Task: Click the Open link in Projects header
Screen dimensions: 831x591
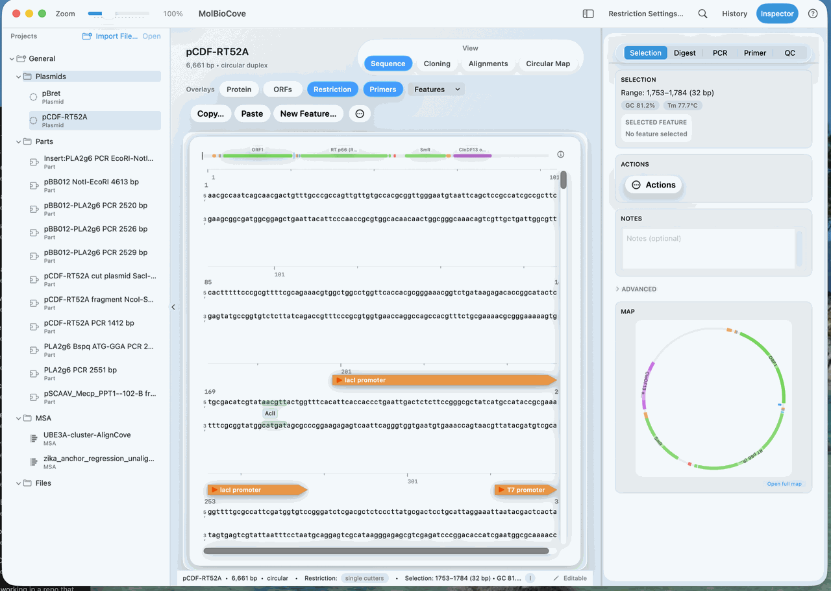Action: [x=151, y=36]
